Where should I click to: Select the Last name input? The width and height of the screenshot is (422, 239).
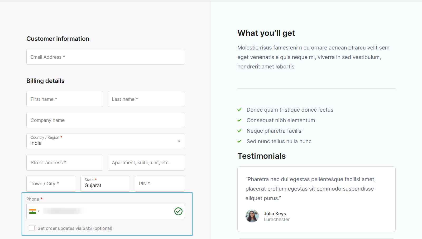pos(146,99)
